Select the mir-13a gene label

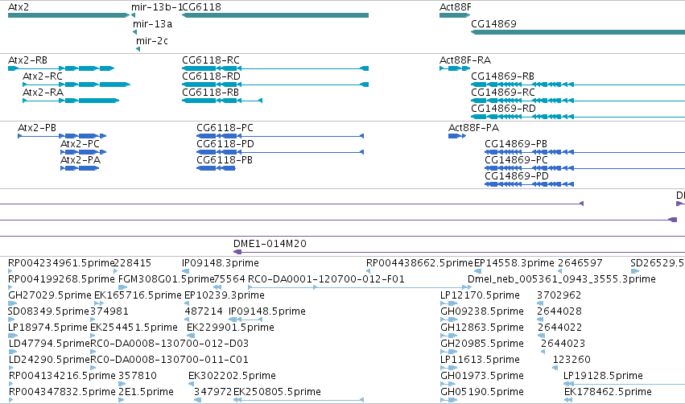click(152, 24)
